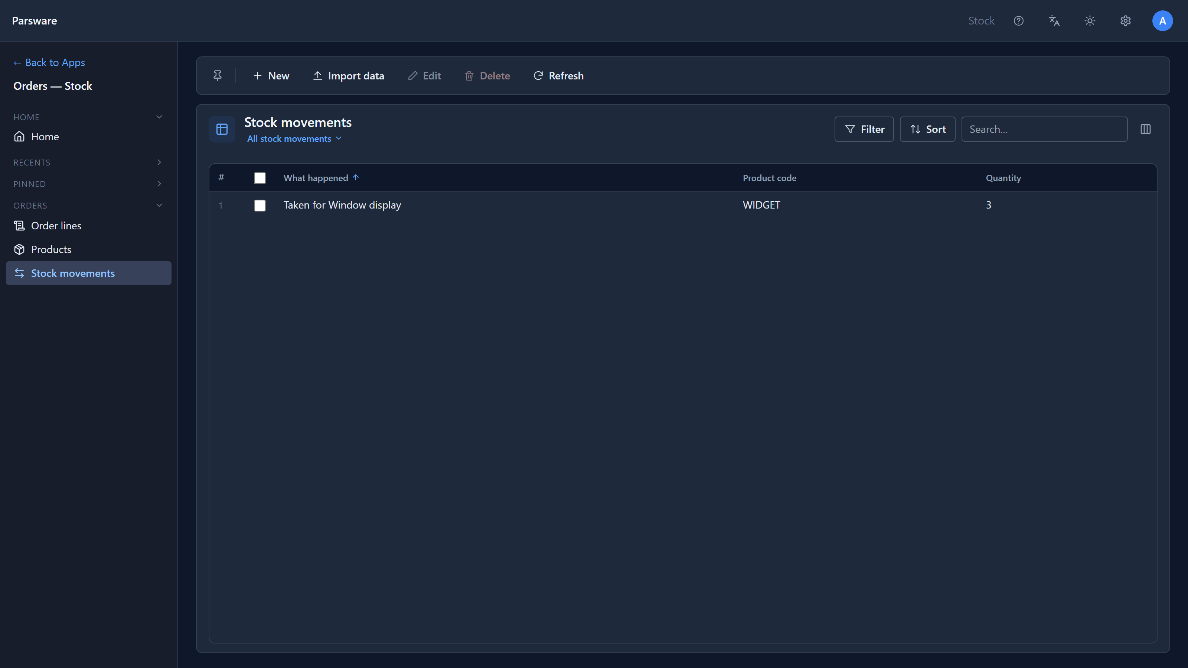Click the Delete button
1188x668 pixels.
pos(487,76)
